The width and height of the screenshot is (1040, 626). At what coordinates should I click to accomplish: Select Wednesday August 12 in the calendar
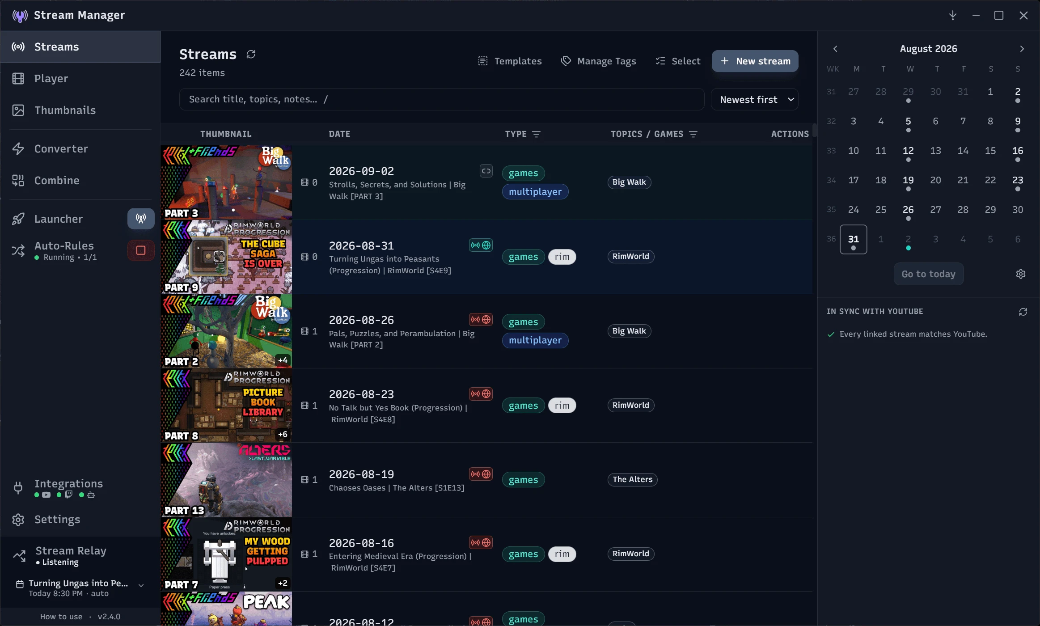(x=908, y=151)
